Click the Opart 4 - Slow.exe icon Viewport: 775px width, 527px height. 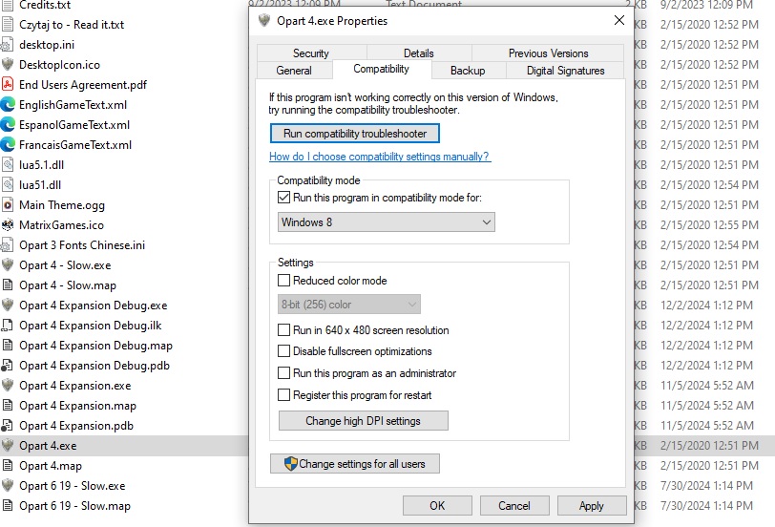point(8,265)
